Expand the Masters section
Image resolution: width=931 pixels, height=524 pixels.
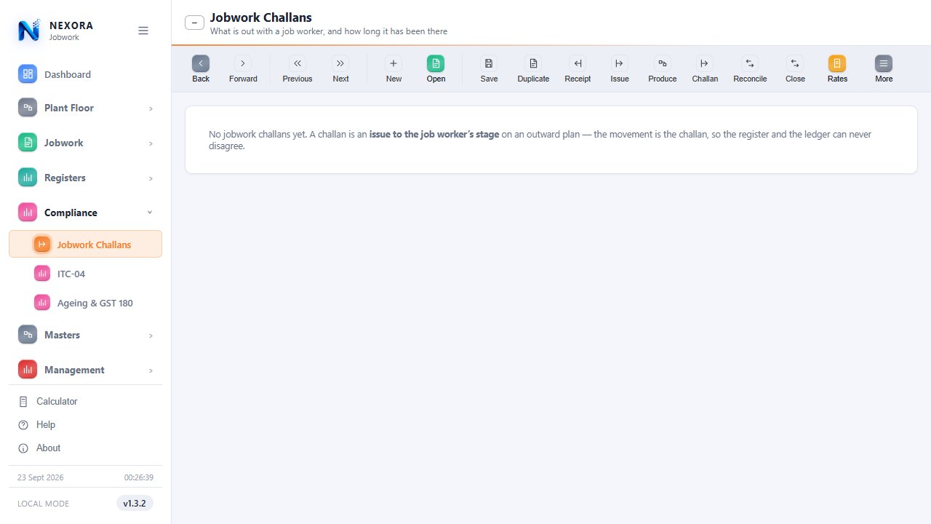tap(85, 335)
